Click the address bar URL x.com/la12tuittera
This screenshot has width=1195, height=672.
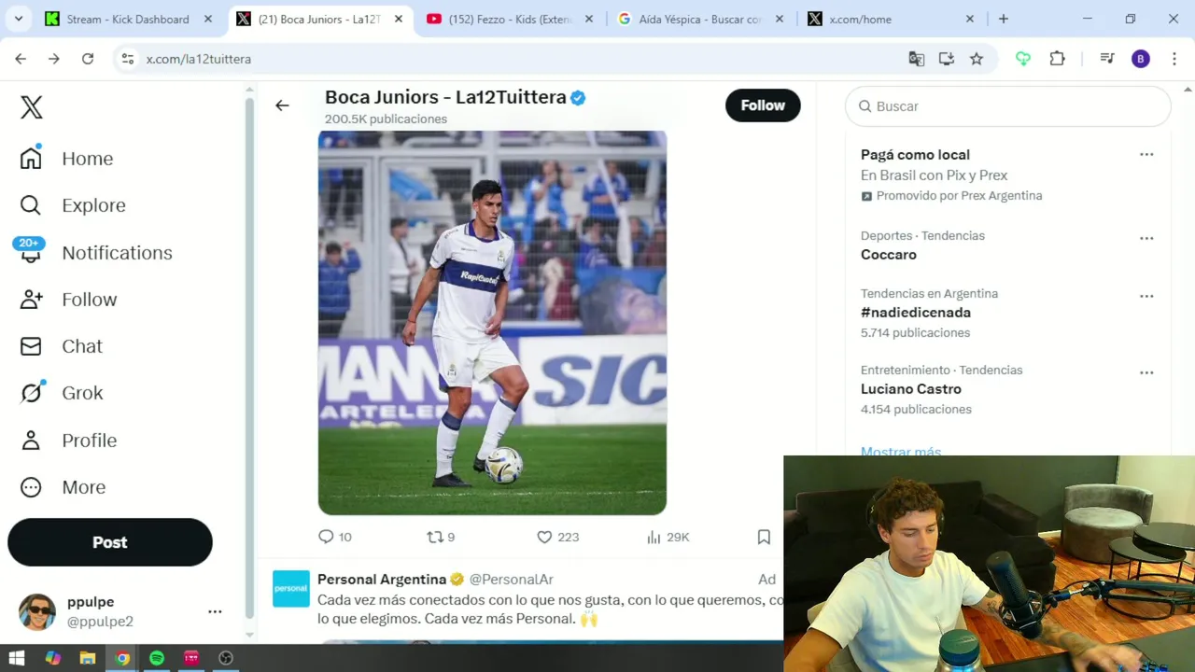click(x=199, y=59)
